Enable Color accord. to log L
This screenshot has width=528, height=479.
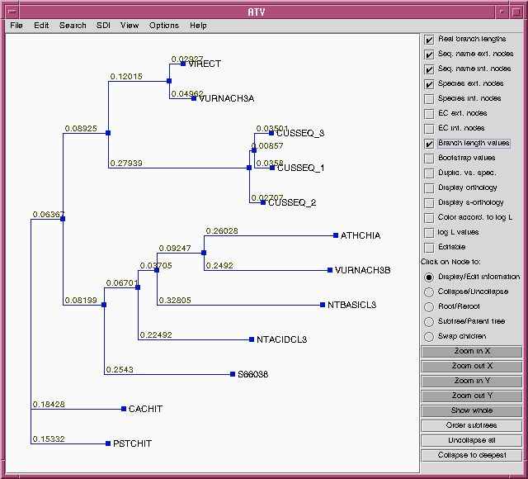click(429, 218)
